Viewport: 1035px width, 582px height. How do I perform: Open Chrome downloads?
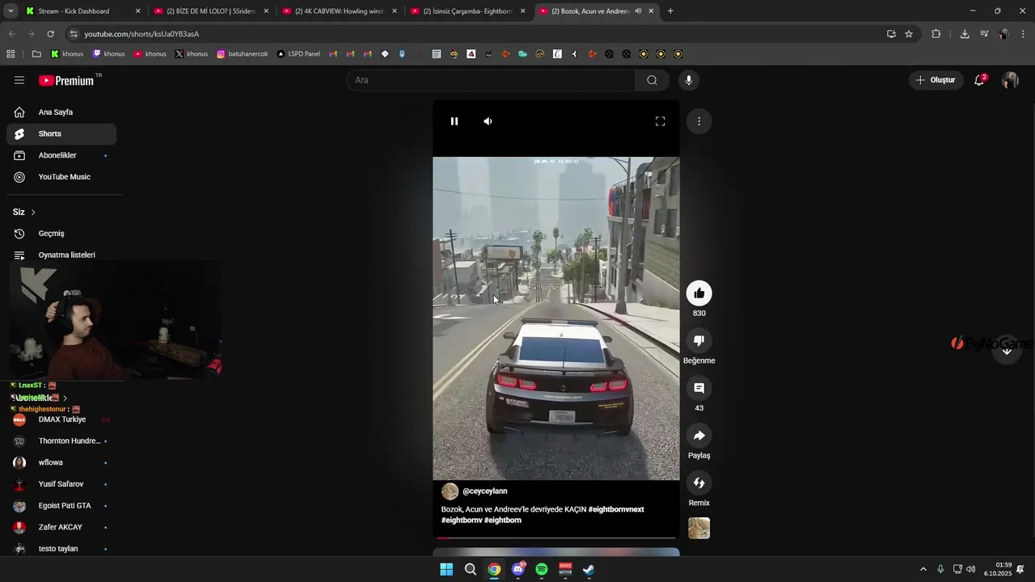(x=965, y=34)
